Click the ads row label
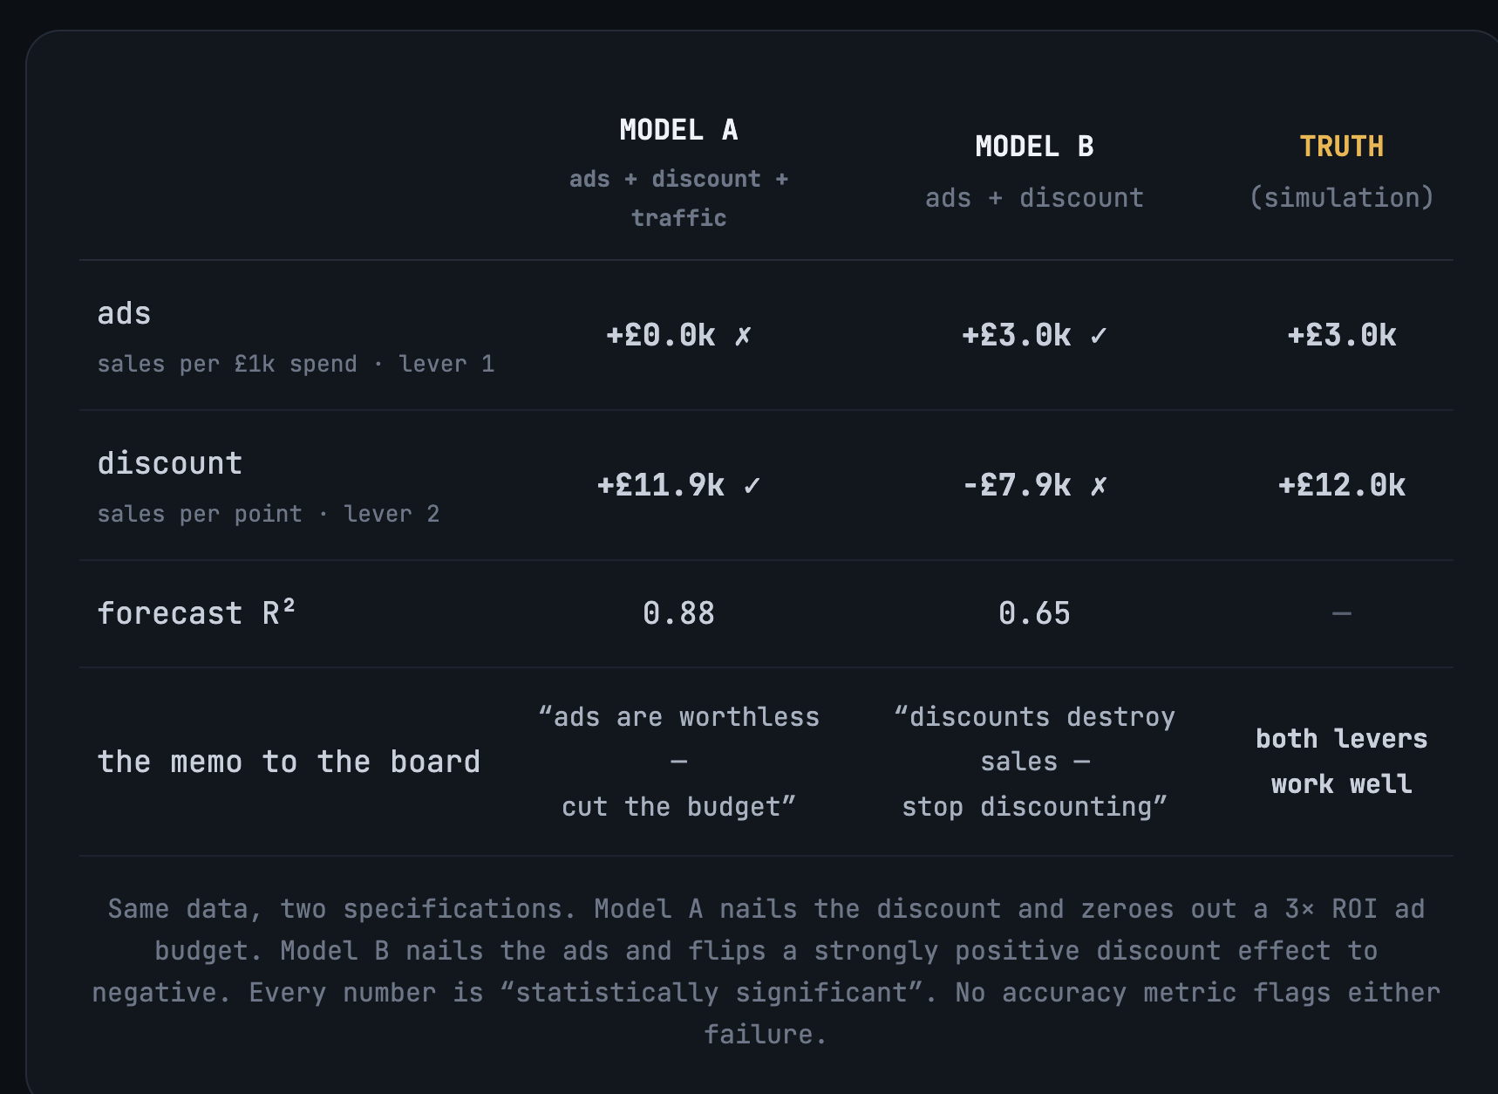The height and width of the screenshot is (1094, 1498). pos(124,314)
